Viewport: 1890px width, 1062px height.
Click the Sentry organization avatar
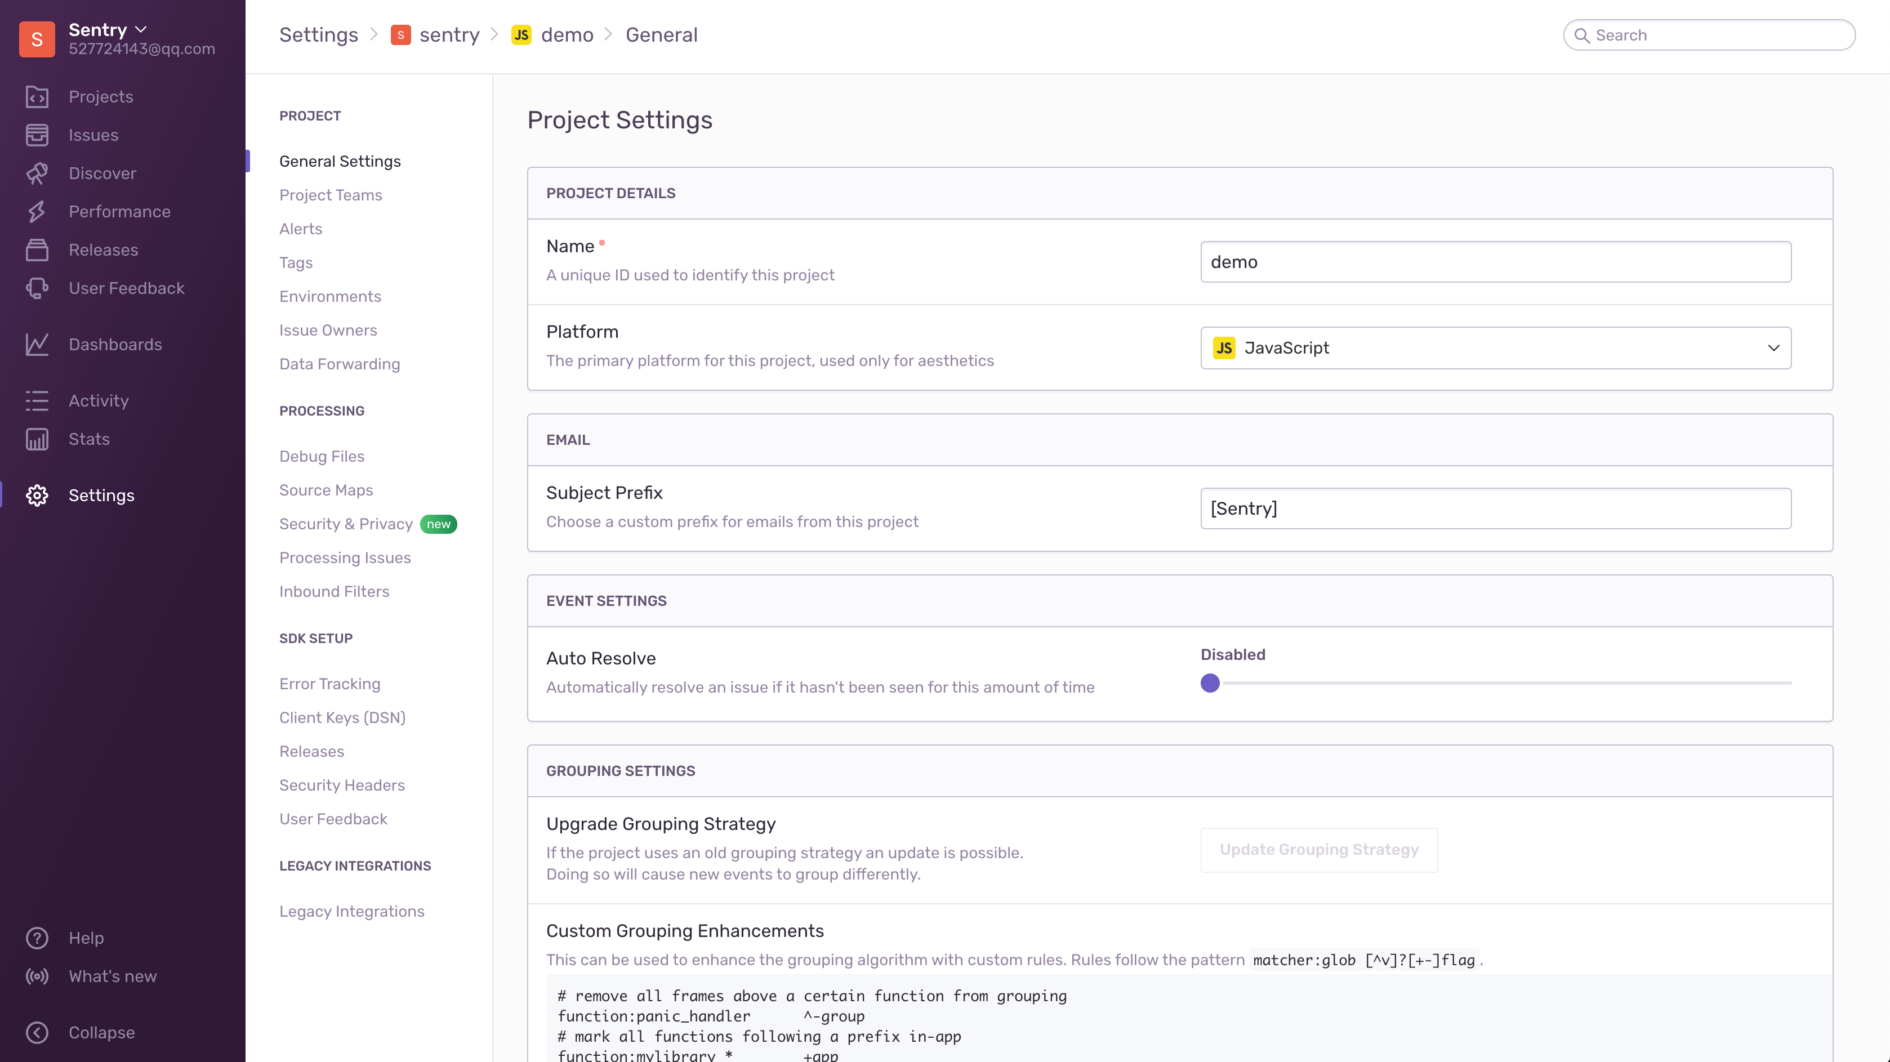click(x=37, y=39)
